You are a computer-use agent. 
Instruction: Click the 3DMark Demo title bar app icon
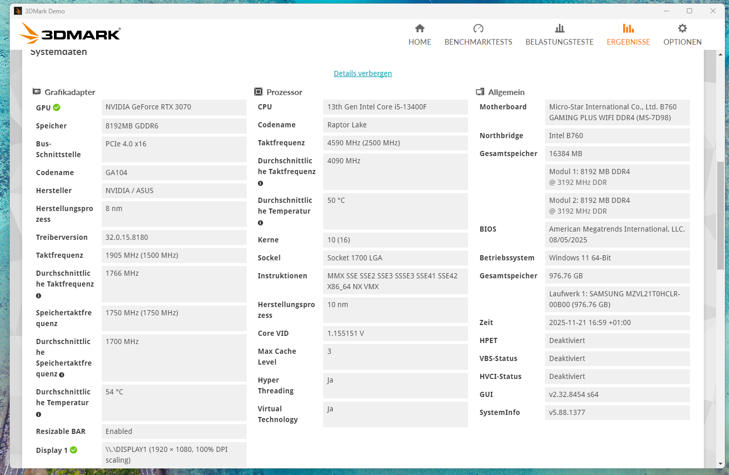pos(18,11)
